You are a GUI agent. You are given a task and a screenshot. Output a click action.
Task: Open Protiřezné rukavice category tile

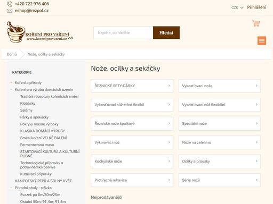132,180
